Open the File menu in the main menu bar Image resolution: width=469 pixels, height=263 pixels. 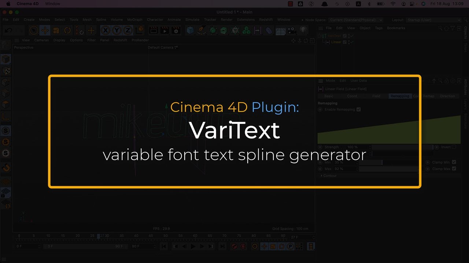pyautogui.click(x=5, y=20)
